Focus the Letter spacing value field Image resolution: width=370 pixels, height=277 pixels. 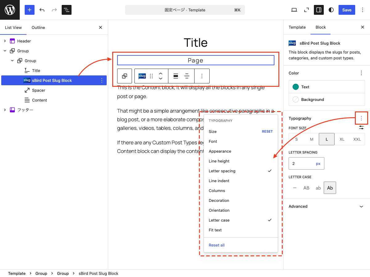pyautogui.click(x=301, y=163)
